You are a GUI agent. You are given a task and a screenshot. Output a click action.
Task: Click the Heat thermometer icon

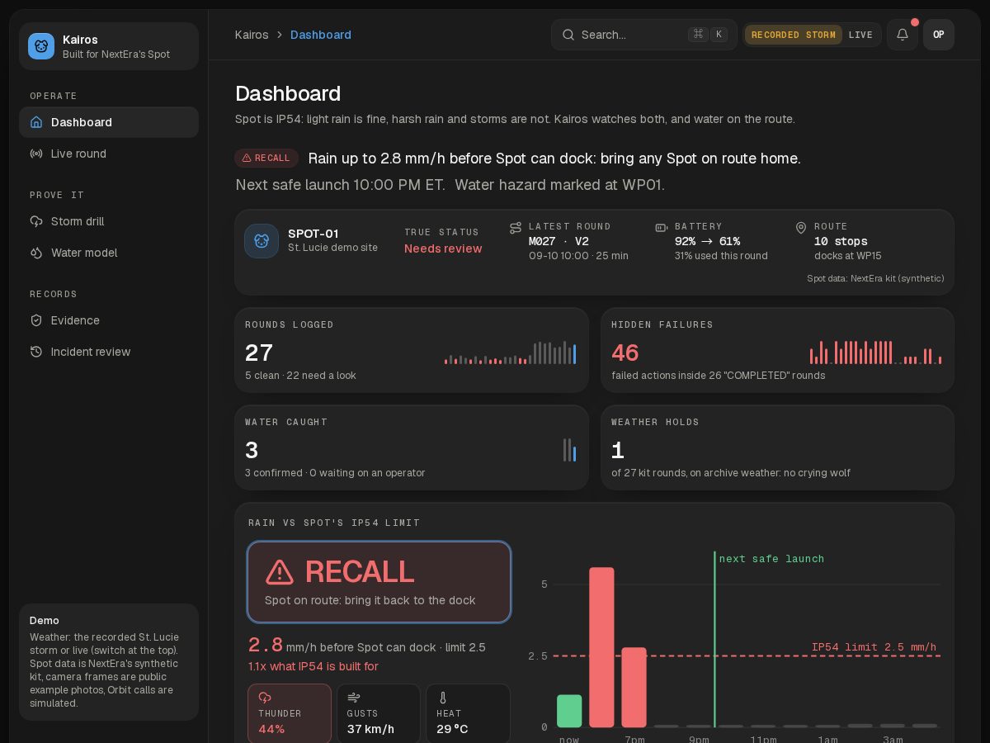[x=443, y=698]
